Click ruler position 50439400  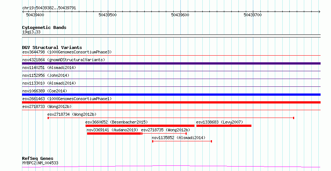pos(35,15)
